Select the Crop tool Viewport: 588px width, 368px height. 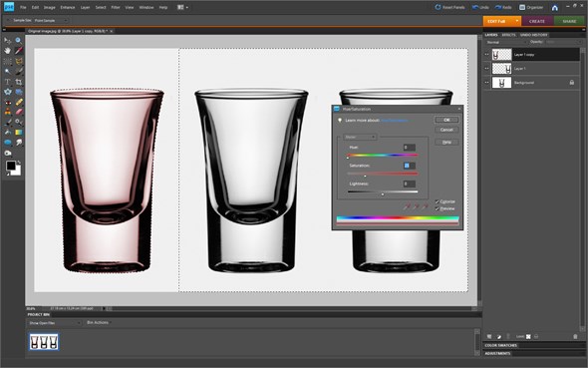coord(18,82)
